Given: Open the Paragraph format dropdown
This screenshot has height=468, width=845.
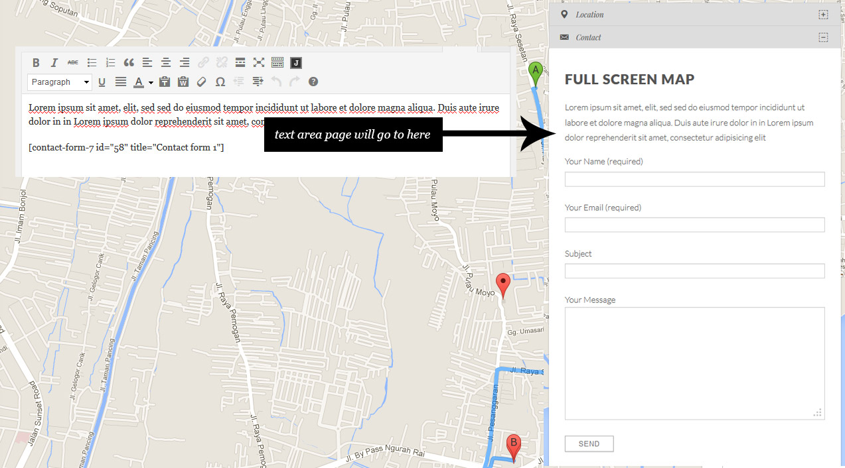Looking at the screenshot, I should pos(60,82).
